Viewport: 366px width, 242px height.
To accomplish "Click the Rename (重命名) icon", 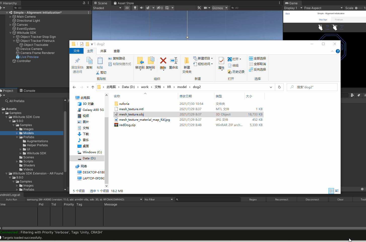I will click(x=174, y=60).
